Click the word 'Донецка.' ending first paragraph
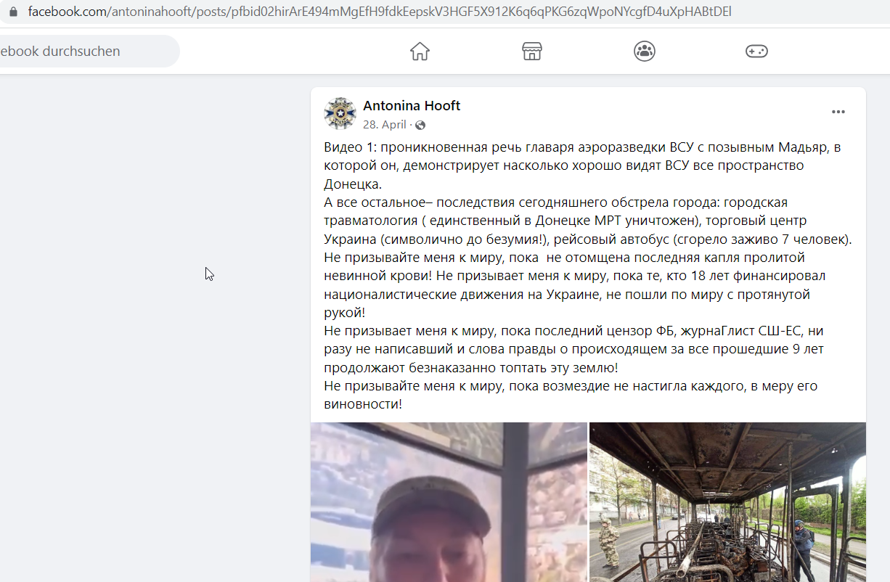This screenshot has height=582, width=890. [353, 184]
